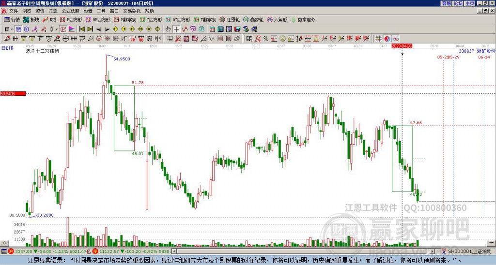Open the 六角形 hexagon tool
Screen dimensions: 496x265
[x=278, y=19]
